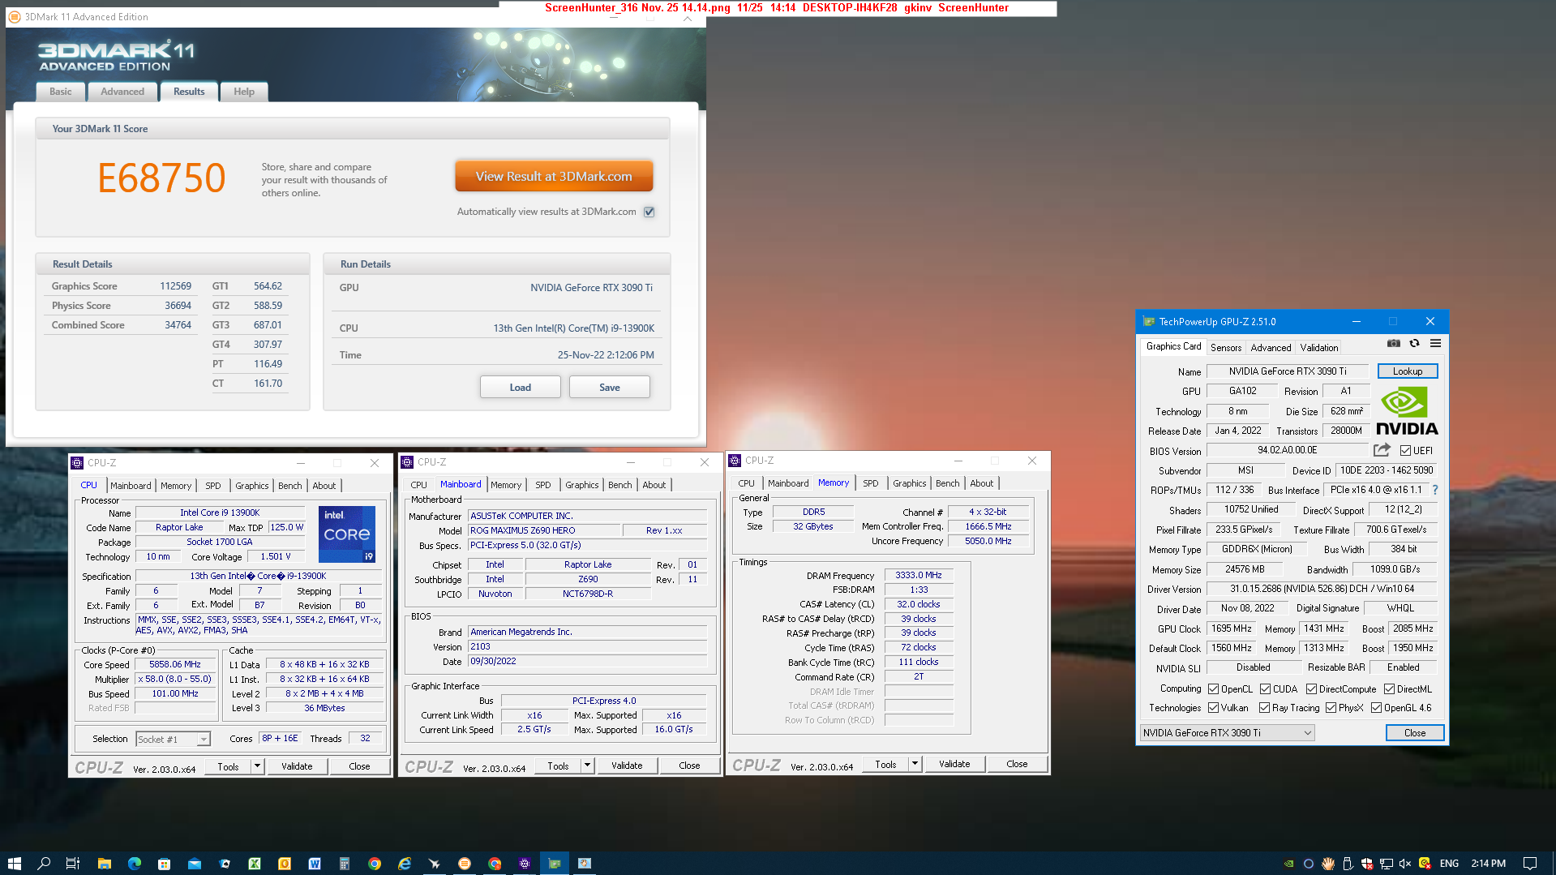Click the E68750 score text

(x=161, y=178)
